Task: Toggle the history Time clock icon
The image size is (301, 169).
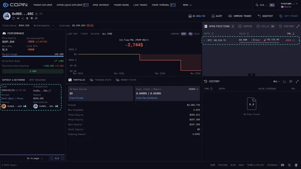Action: [x=211, y=89]
